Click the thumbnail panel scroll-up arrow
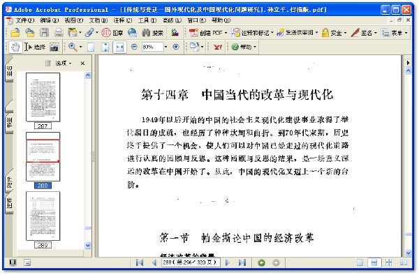This screenshot has width=419, height=275. tap(88, 75)
